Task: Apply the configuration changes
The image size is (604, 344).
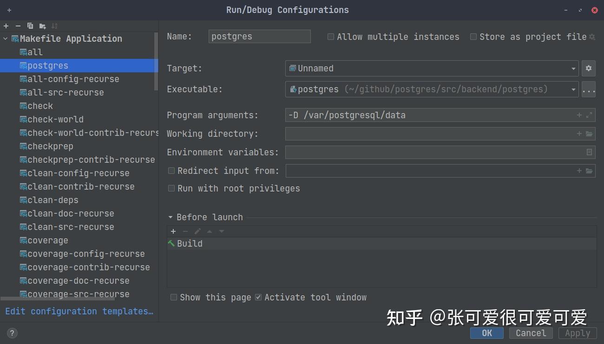Action: tap(577, 333)
